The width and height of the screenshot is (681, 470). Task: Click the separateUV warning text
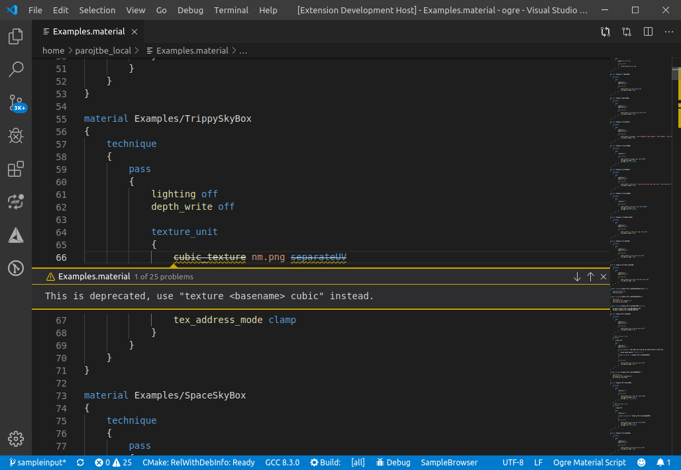[319, 258]
